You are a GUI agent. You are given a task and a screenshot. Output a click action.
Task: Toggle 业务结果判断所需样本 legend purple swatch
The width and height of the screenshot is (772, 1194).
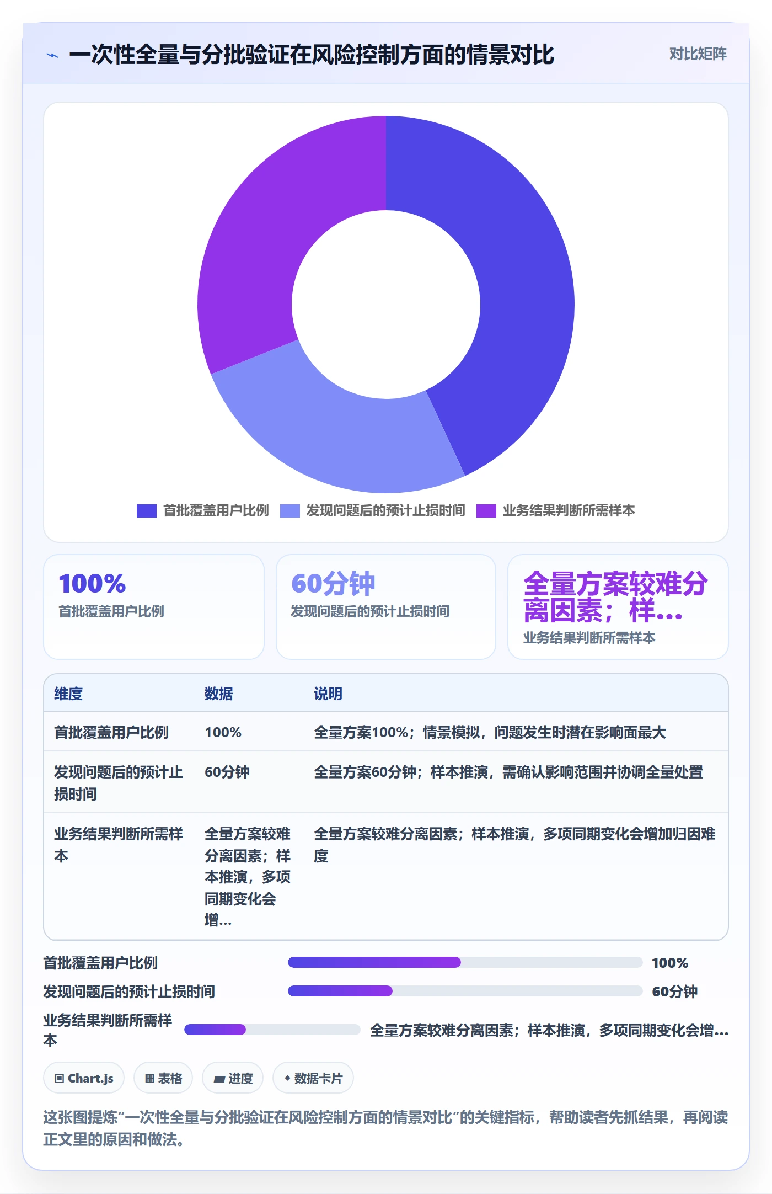click(486, 510)
